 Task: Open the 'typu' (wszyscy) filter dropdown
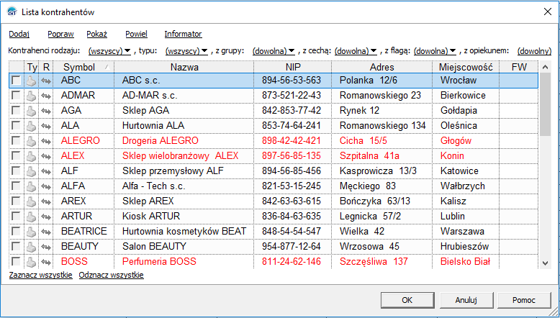coord(186,51)
